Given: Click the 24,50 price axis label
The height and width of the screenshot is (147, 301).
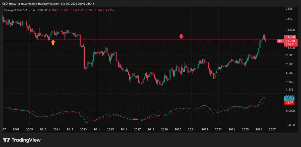Looking at the screenshot, I should pyautogui.click(x=289, y=19).
